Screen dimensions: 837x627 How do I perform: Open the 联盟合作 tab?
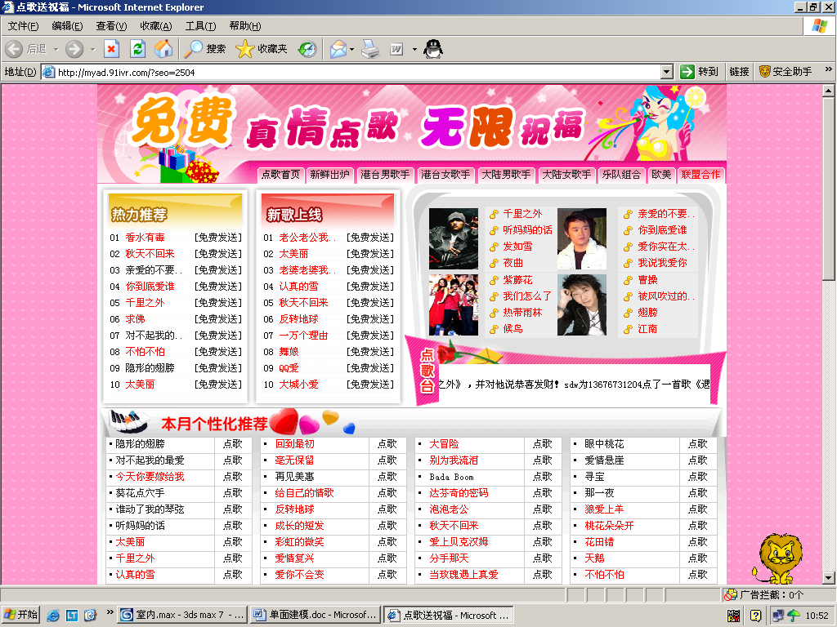click(x=700, y=175)
